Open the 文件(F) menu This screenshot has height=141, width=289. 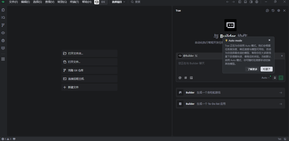[13, 2]
